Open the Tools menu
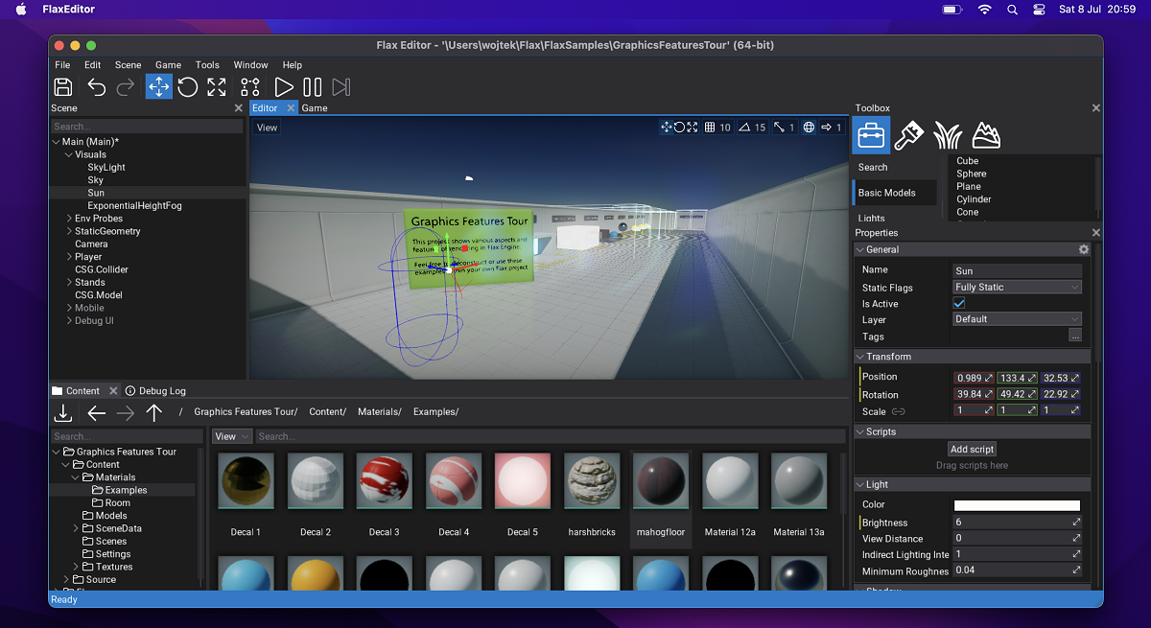Screen dimensions: 1151x628 pos(207,65)
